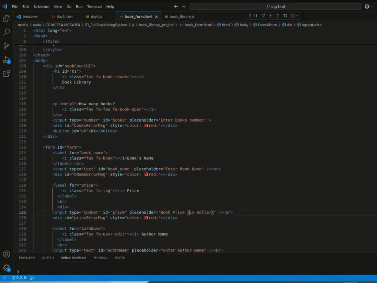Image resolution: width=377 pixels, height=283 pixels.
Task: Click the VS Code logo icon
Action: pyautogui.click(x=5, y=6)
